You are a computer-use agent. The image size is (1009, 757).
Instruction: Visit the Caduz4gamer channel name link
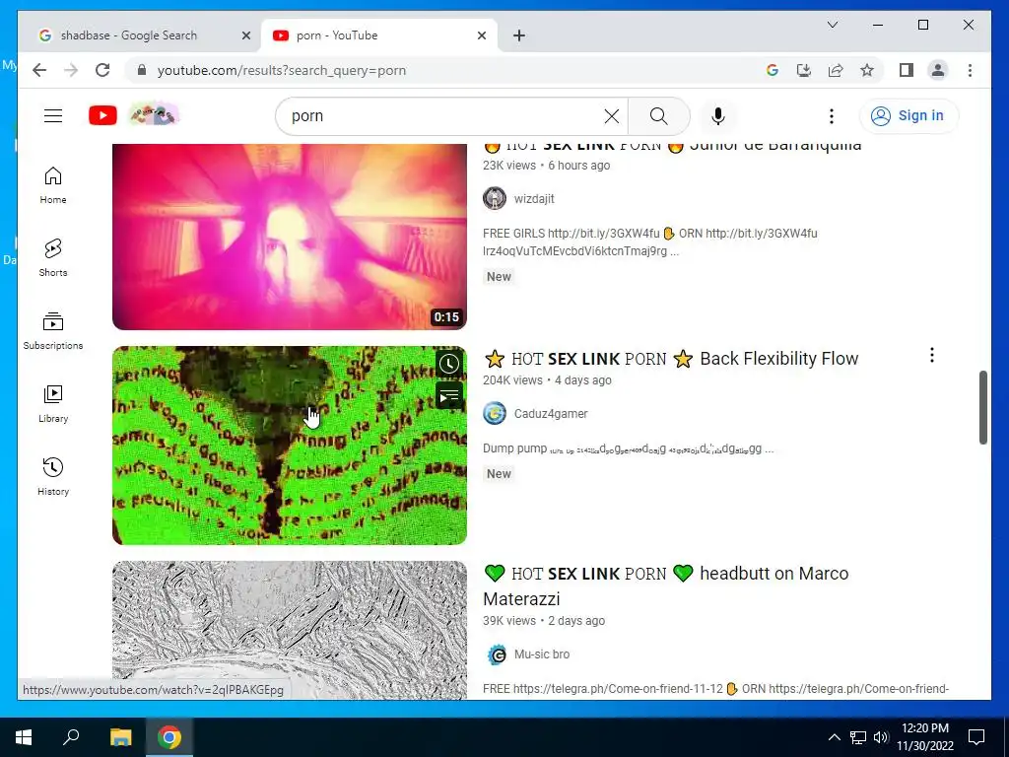coord(551,414)
